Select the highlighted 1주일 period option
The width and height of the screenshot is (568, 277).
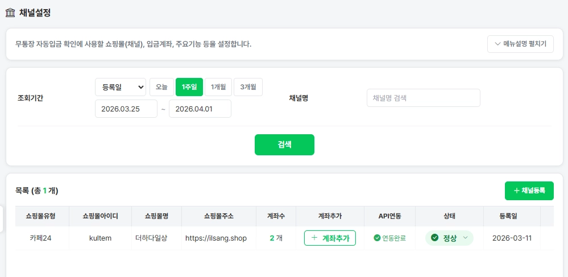pyautogui.click(x=189, y=87)
